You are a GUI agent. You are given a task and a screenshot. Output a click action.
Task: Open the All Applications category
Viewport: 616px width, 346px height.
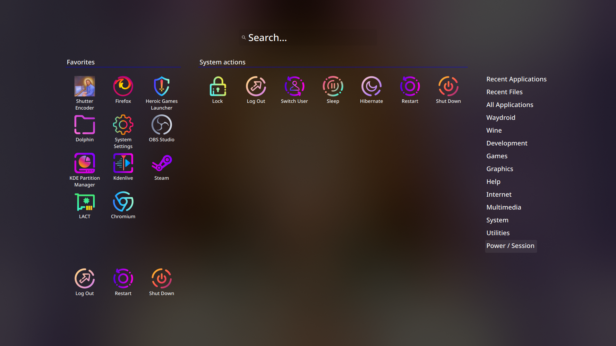(509, 105)
